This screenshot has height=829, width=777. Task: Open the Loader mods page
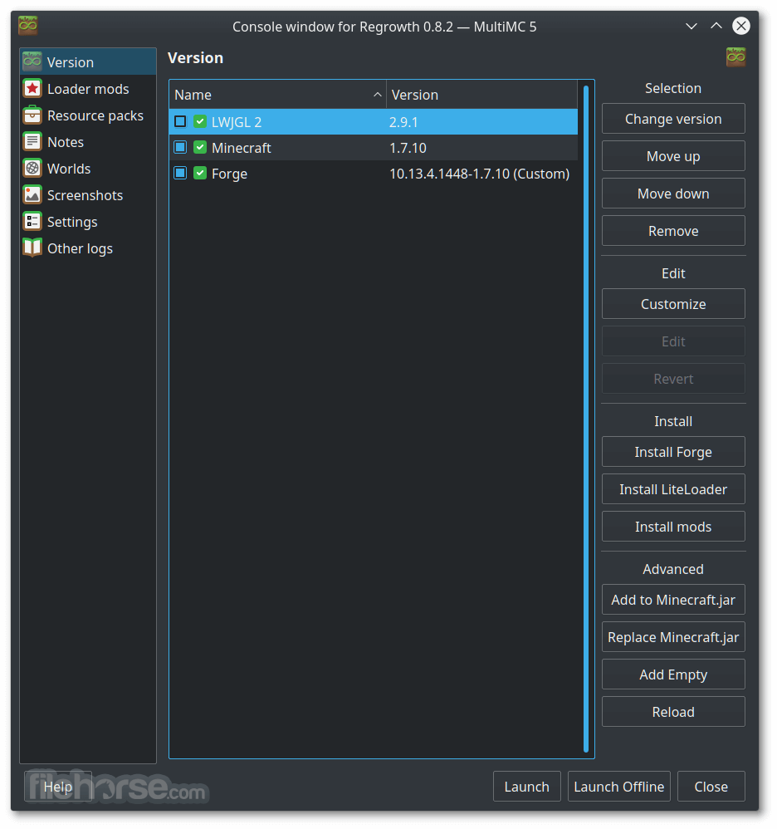click(x=88, y=89)
